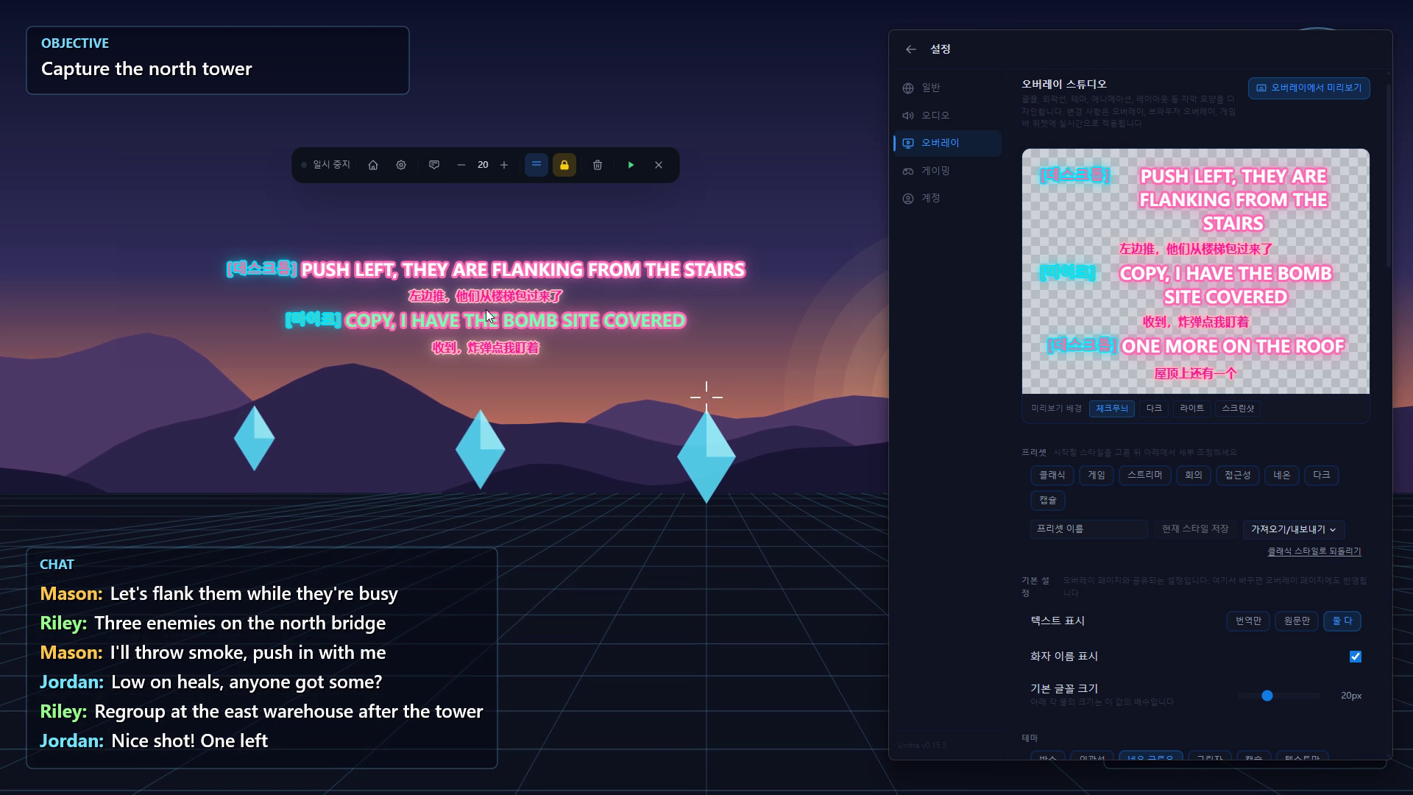Screen dimensions: 1413x795
Task: Toggle the yellow lock icon
Action: [x=564, y=165]
